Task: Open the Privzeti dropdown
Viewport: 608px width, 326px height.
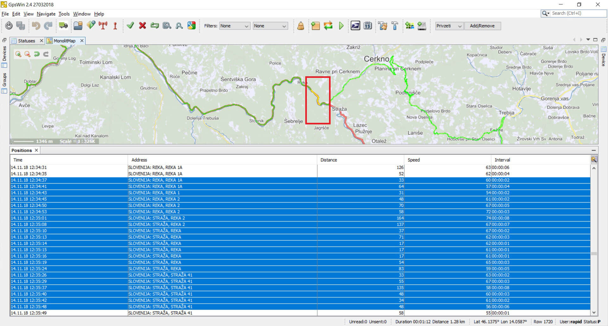Action: coord(449,26)
